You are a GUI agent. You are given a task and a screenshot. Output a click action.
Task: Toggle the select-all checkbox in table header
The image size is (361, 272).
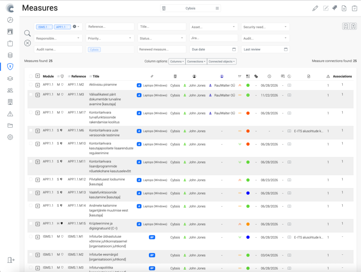31,76
